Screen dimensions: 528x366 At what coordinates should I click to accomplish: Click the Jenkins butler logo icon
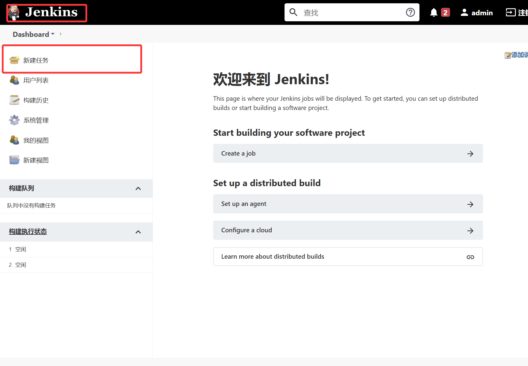tap(14, 13)
